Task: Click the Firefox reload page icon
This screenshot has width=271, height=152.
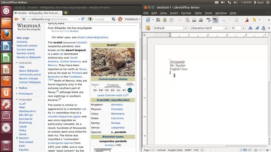Action: 83,19
